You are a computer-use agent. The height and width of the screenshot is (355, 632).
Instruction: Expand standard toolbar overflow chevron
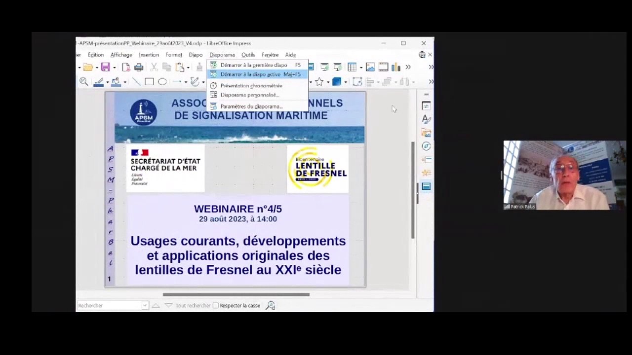408,67
